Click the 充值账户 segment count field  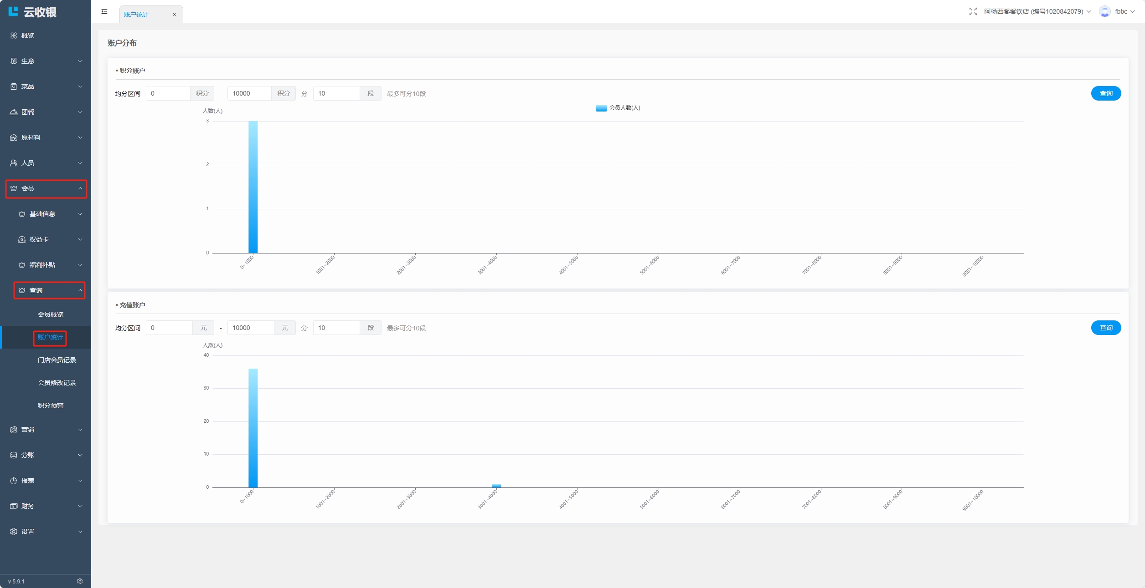[336, 328]
